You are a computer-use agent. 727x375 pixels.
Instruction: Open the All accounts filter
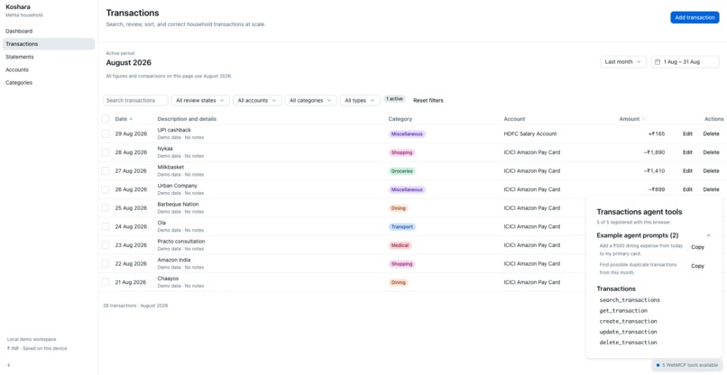coord(257,100)
